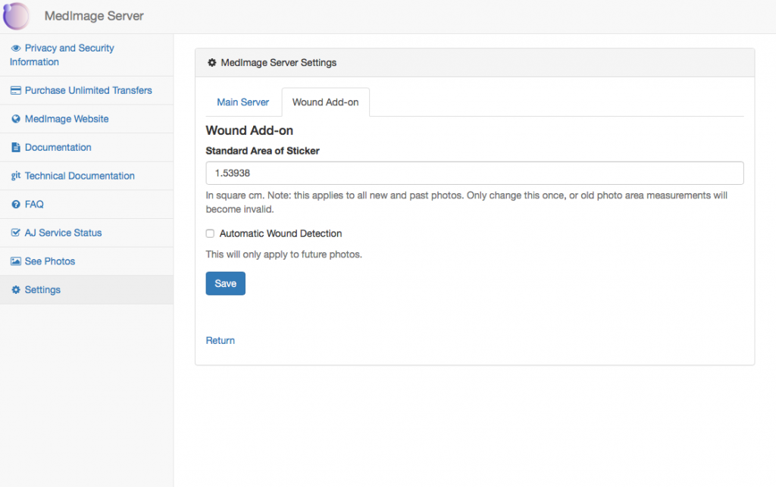Click the question mark icon beside FAQ
Screen dimensions: 776x487
point(15,204)
